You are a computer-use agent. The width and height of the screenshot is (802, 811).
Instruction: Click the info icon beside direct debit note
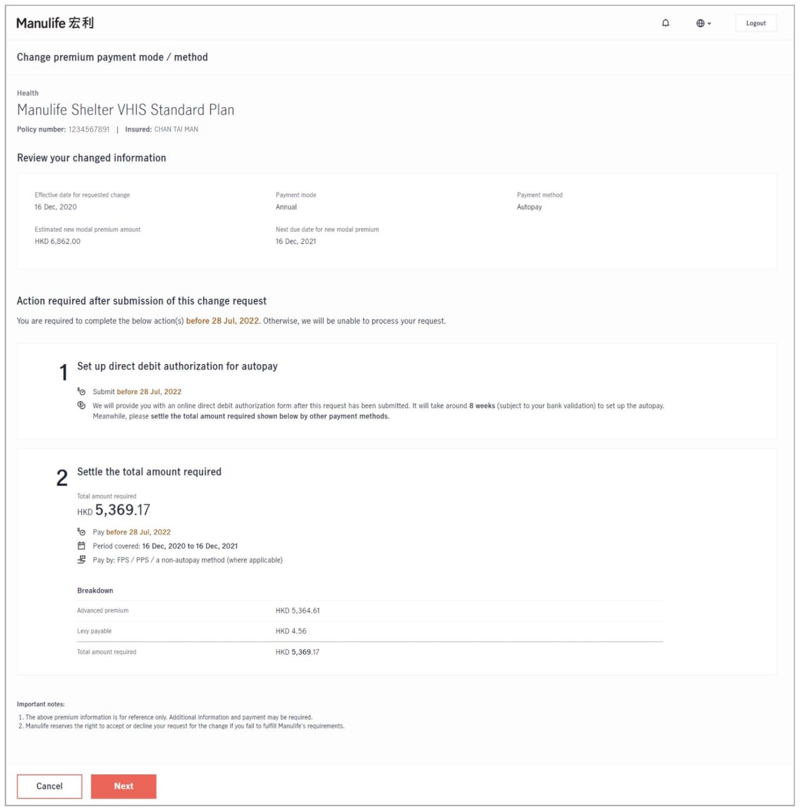coord(81,405)
